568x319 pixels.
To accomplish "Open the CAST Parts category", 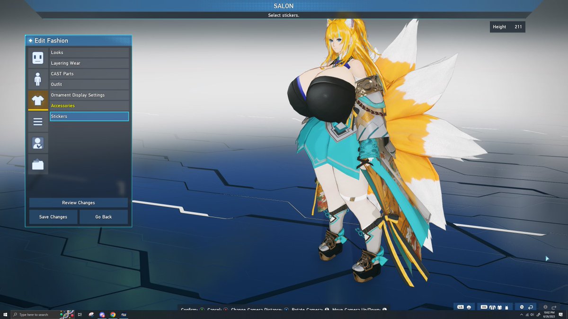I will [89, 74].
